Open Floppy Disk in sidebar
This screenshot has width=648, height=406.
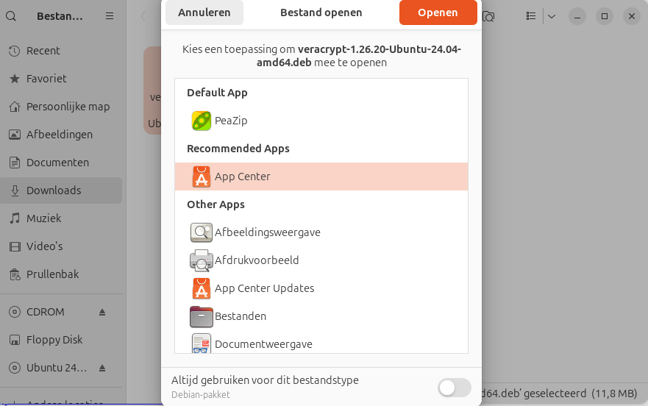coord(54,340)
